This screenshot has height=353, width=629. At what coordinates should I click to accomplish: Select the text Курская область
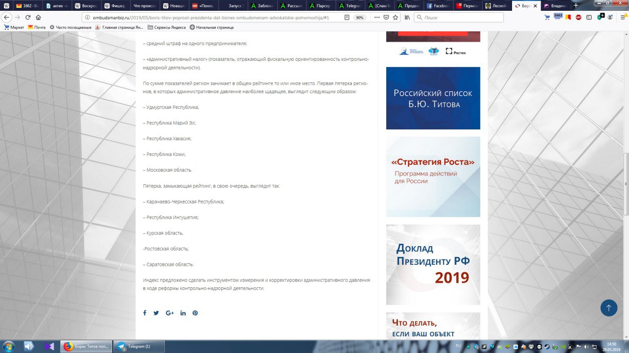pos(165,233)
